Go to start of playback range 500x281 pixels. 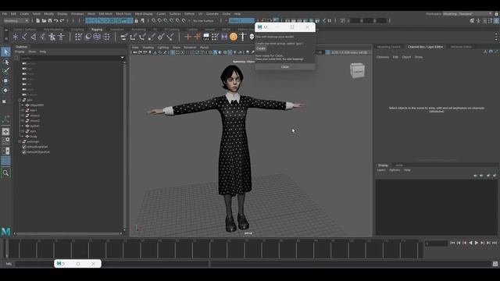452,243
